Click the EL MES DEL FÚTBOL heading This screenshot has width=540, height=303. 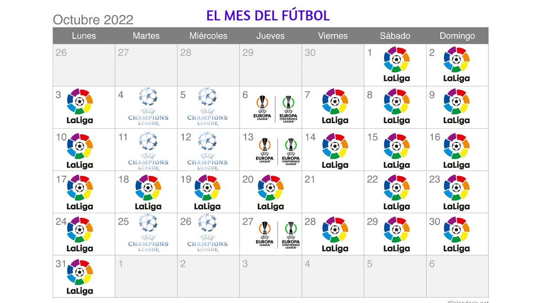click(x=268, y=16)
